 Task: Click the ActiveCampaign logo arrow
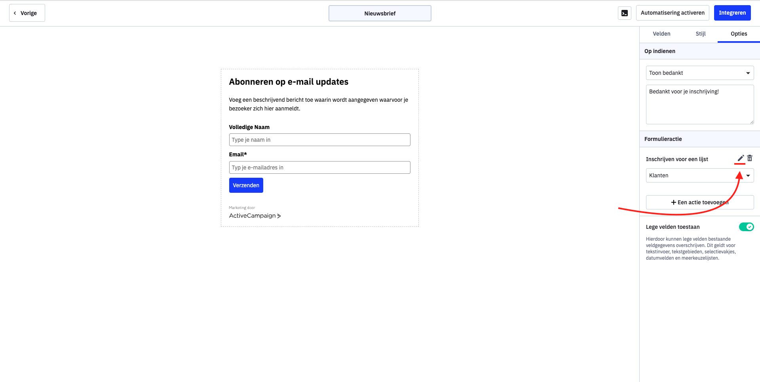(x=279, y=216)
